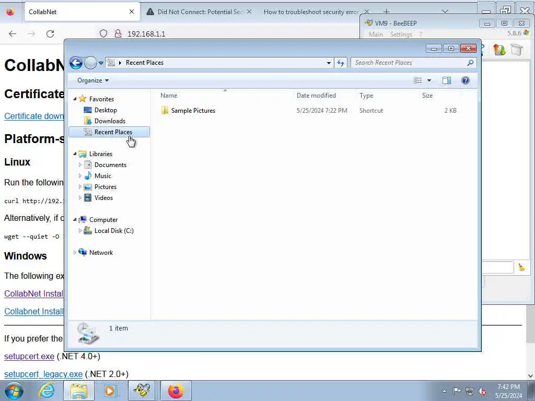
Task: Switch to the Did Not Connect tab
Action: [x=199, y=12]
